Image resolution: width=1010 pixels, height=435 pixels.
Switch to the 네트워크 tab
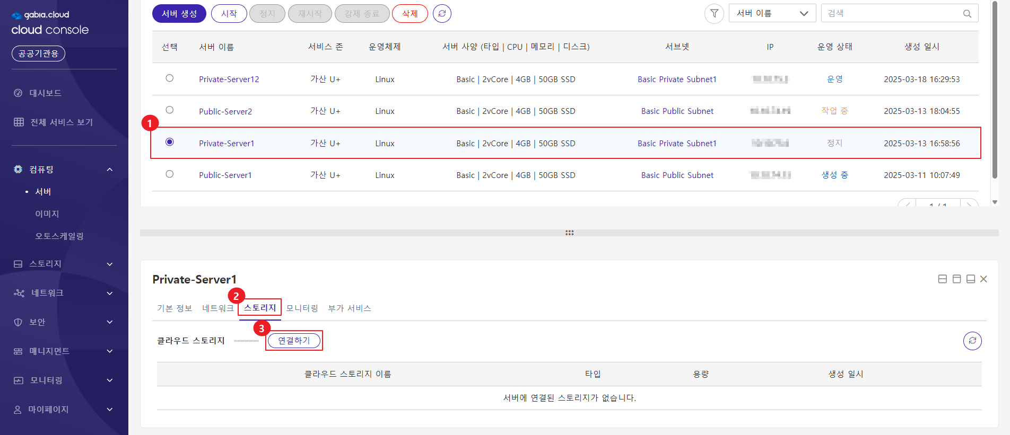(217, 308)
